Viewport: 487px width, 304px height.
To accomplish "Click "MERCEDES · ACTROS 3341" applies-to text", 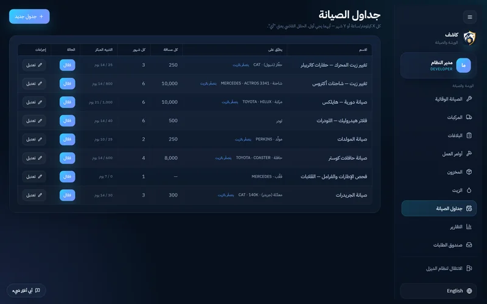I will click(x=245, y=83).
